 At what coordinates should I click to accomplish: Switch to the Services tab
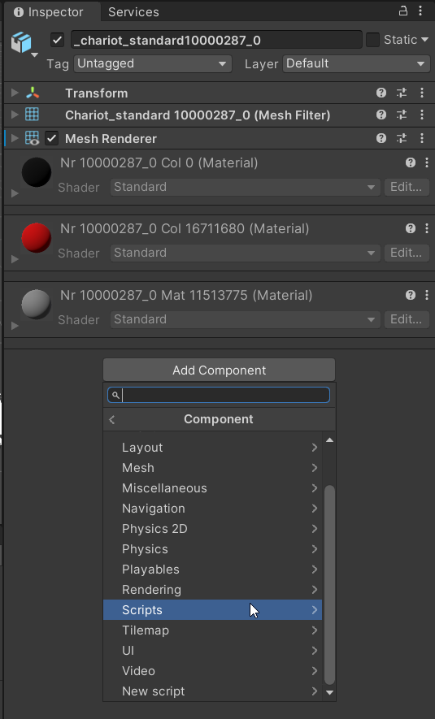(133, 12)
